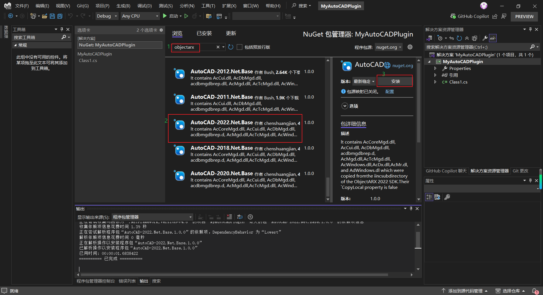The height and width of the screenshot is (295, 543).
Task: Open tab list settings gear in tabs panel
Action: pyautogui.click(x=161, y=30)
